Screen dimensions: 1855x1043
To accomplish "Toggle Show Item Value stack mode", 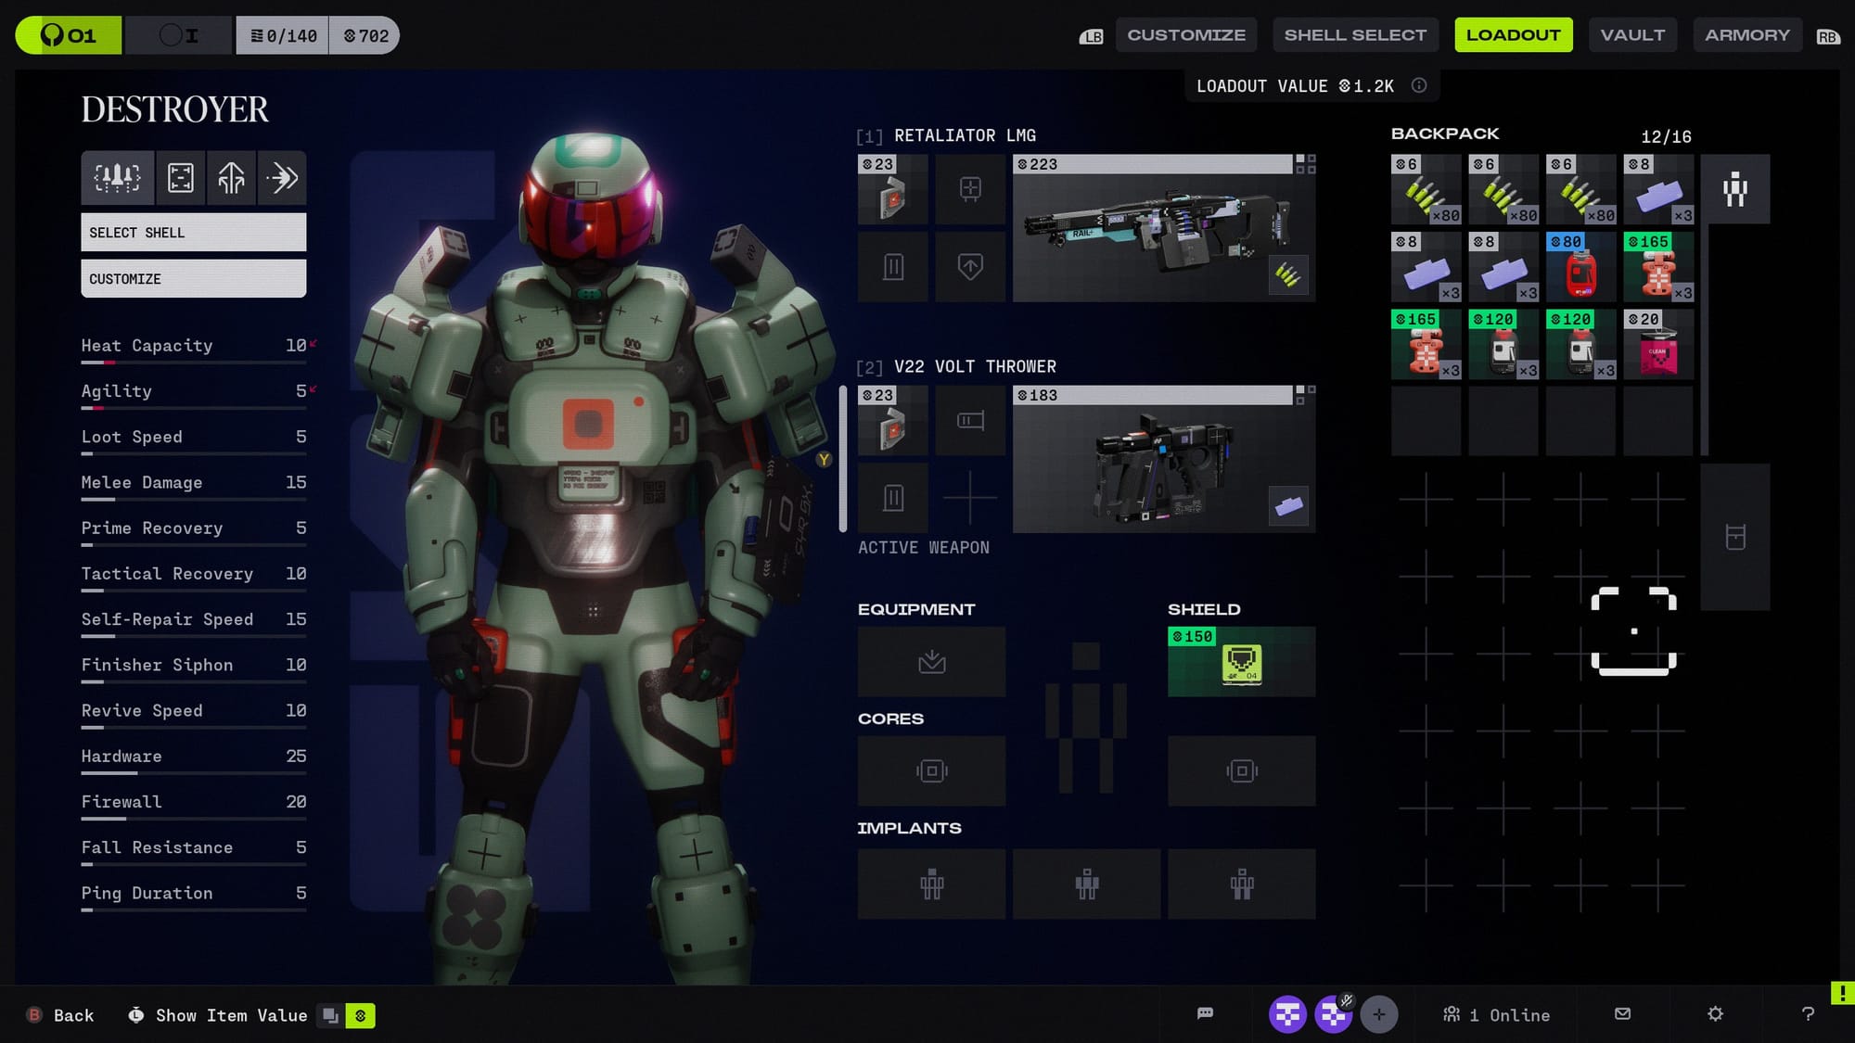I will pyautogui.click(x=330, y=1016).
